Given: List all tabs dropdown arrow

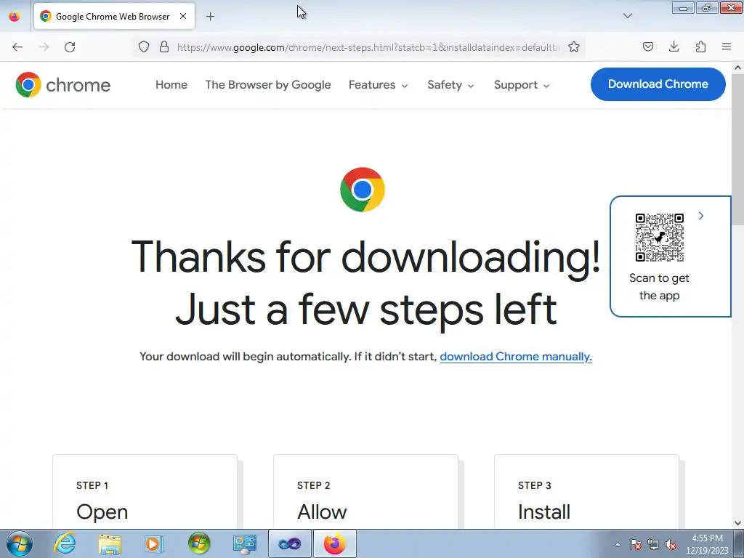Looking at the screenshot, I should point(628,16).
